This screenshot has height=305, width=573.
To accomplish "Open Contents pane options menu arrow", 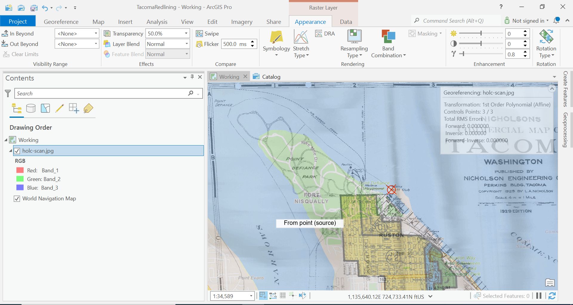I will click(185, 78).
